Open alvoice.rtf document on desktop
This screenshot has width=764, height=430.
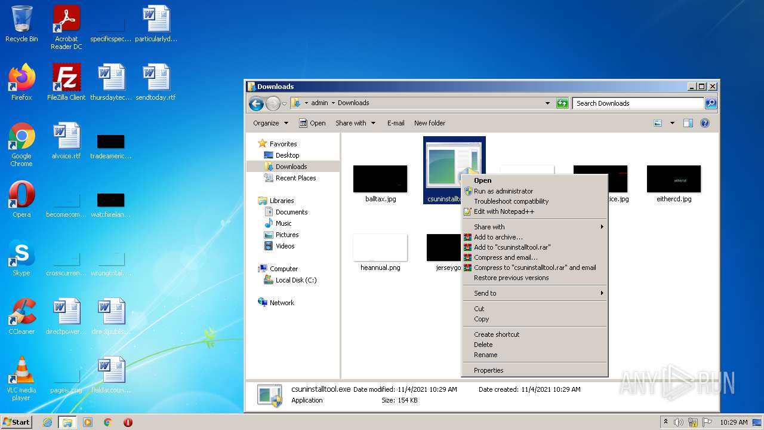66,140
